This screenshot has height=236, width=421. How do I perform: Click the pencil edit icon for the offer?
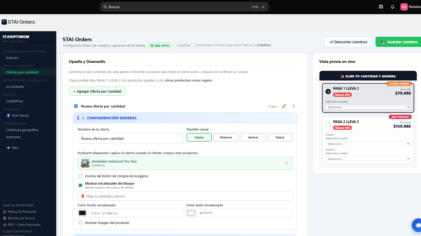284,106
